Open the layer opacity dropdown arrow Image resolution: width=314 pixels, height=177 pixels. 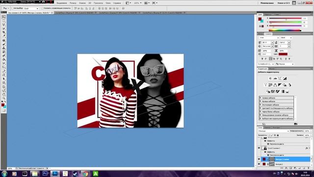coord(311,131)
